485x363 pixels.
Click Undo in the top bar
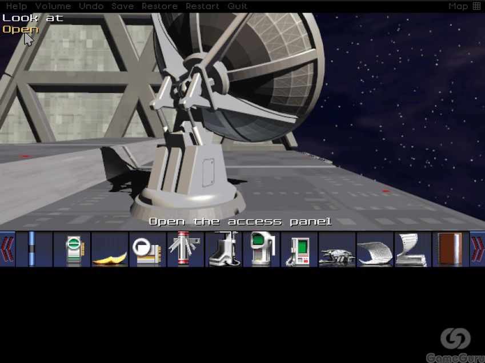(91, 6)
